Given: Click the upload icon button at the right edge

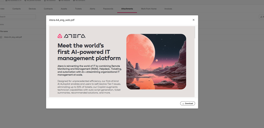Looking at the screenshot, I should click(x=261, y=17).
